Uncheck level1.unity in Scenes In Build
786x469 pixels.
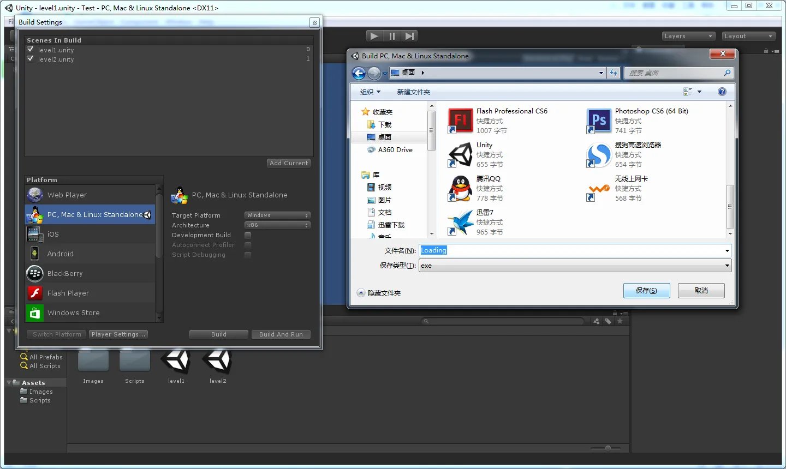[x=31, y=49]
